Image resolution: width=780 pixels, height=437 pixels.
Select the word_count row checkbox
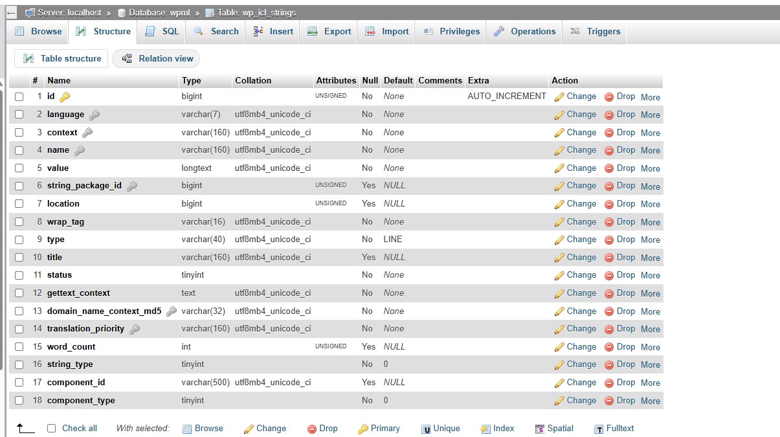tap(19, 346)
